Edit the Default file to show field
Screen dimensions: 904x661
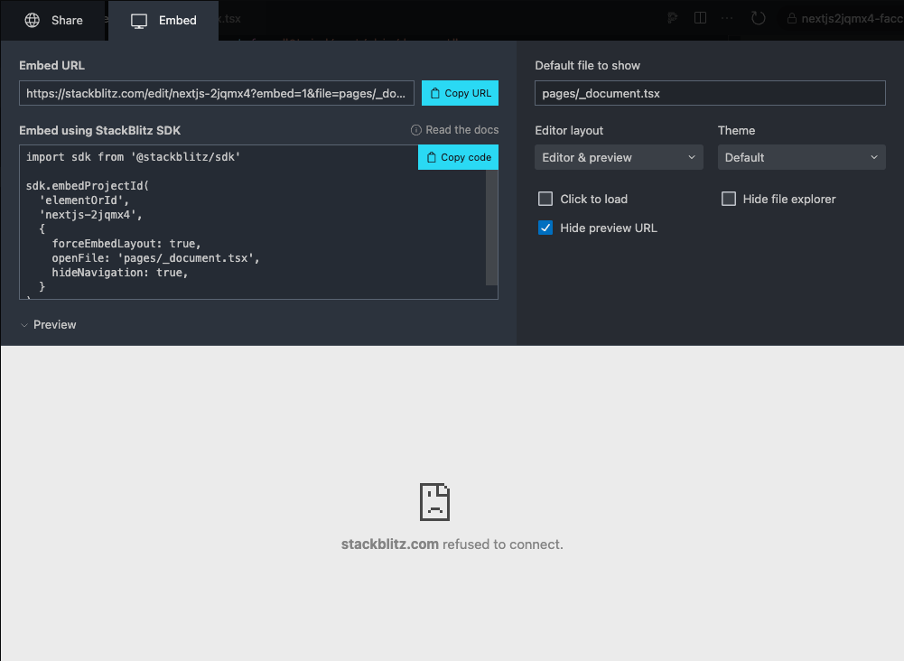[710, 93]
